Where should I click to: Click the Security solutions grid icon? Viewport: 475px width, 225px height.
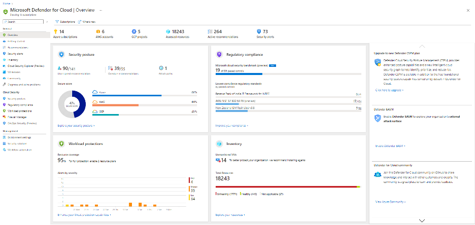point(4,143)
